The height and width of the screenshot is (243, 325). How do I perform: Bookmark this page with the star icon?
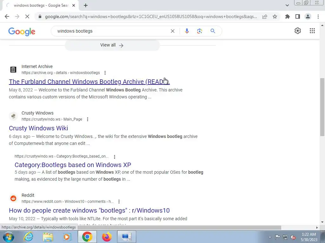point(275,16)
